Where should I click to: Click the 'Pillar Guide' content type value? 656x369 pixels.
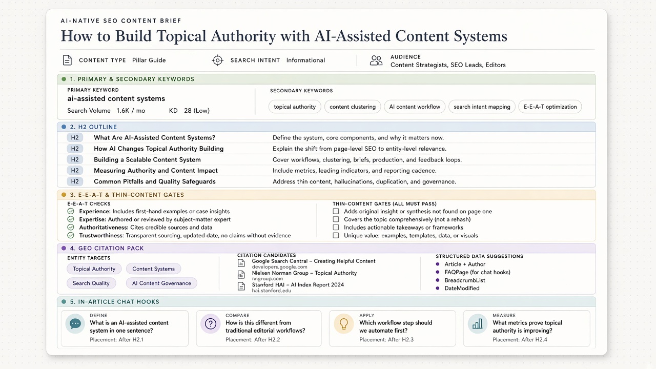click(149, 60)
